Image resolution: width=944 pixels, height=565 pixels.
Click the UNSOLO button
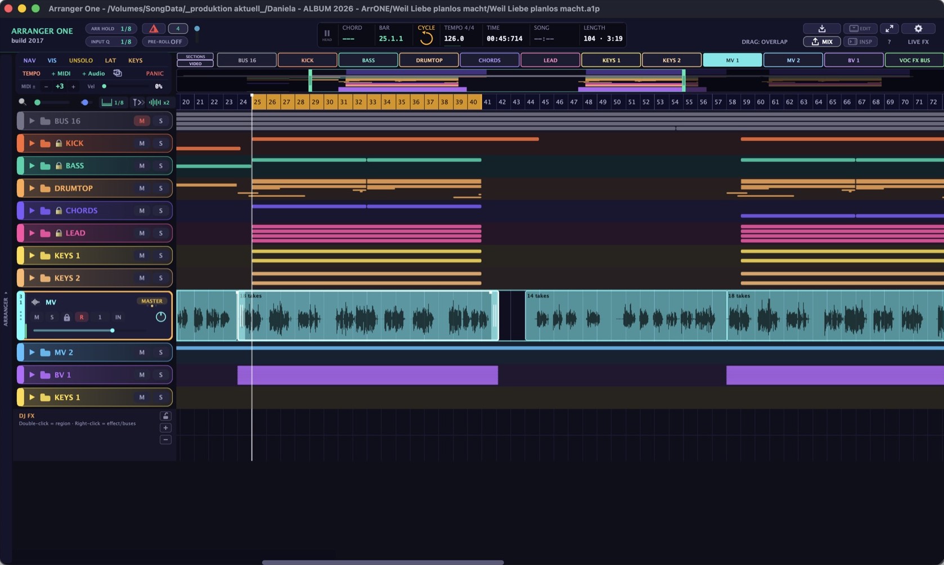tap(80, 60)
